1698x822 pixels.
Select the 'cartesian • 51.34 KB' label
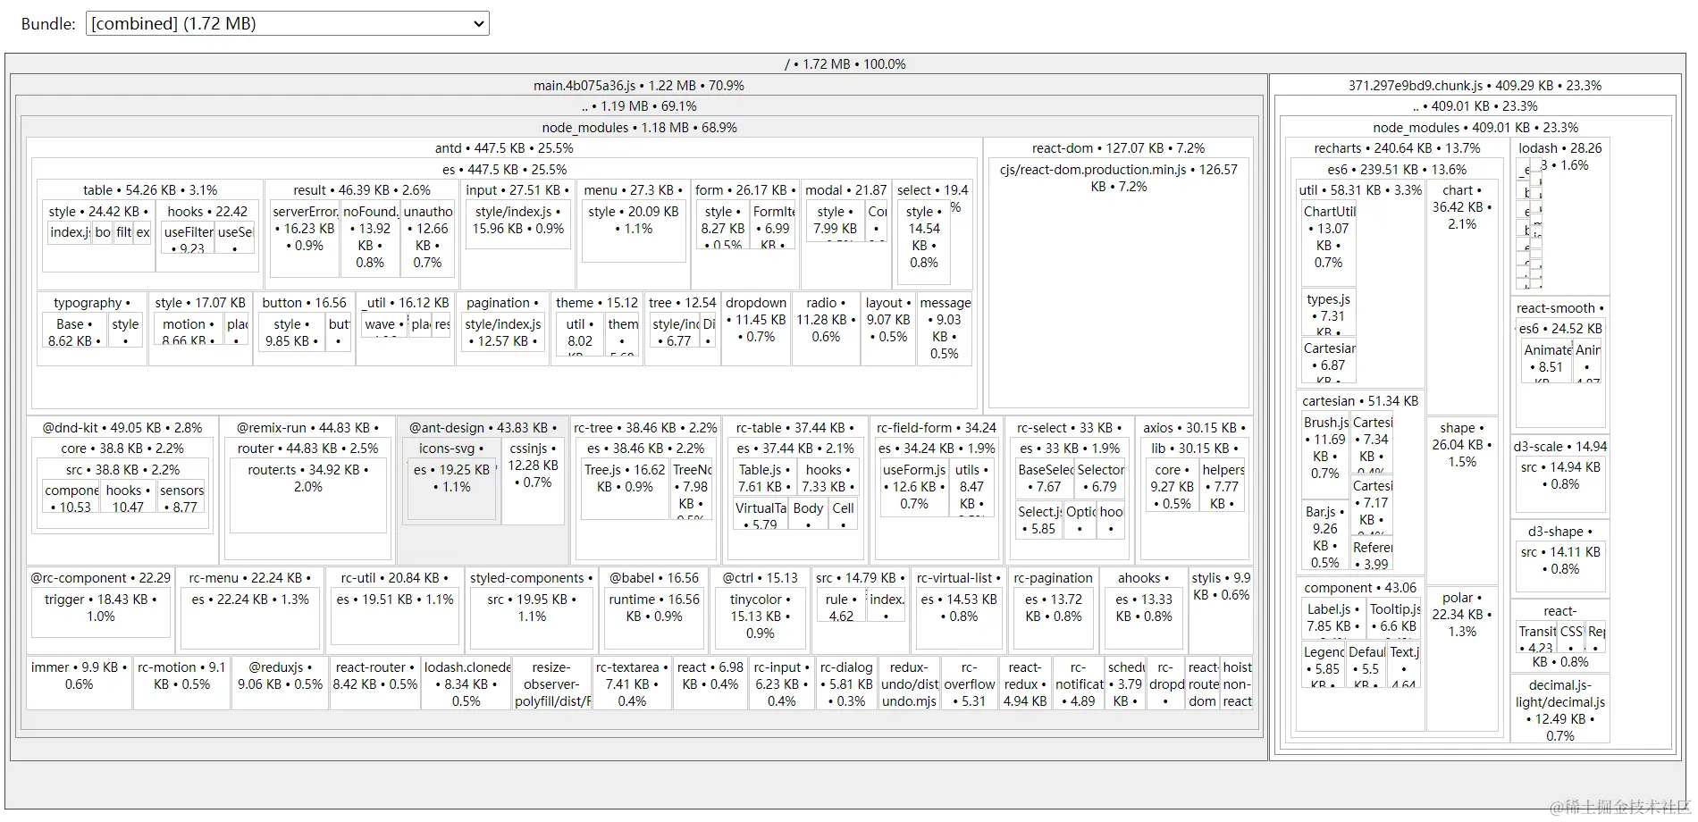[1360, 401]
